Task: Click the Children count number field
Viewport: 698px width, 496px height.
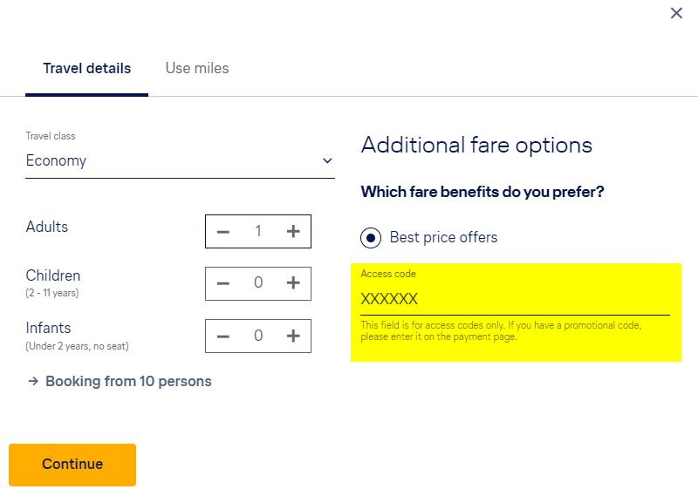Action: (x=258, y=283)
